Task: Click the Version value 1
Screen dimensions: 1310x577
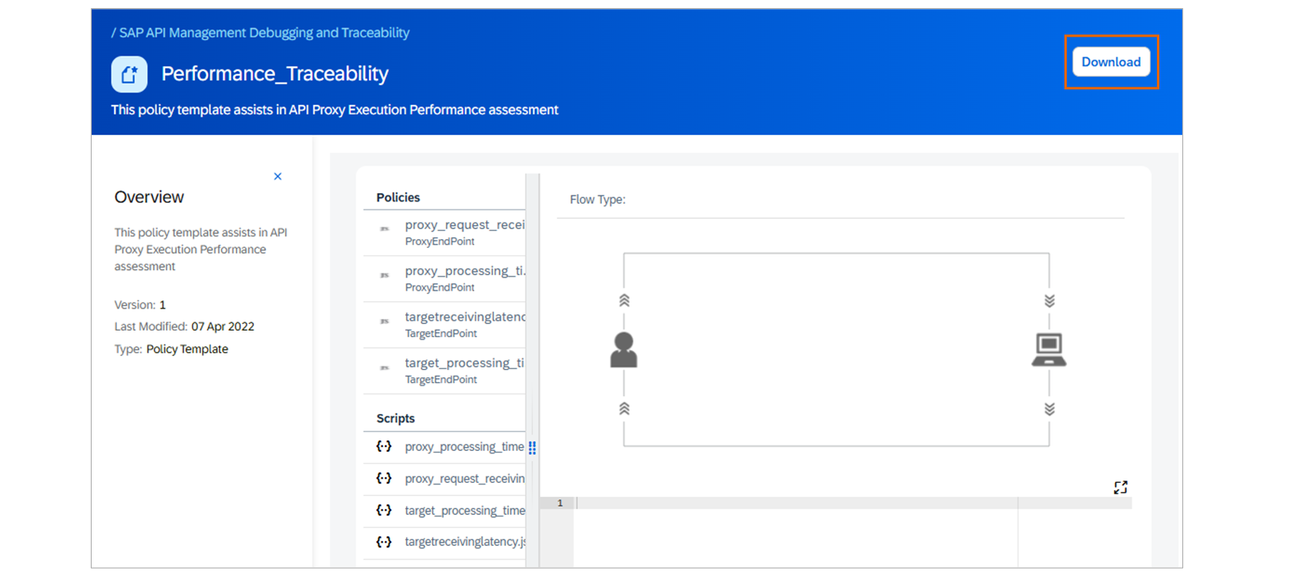Action: tap(162, 305)
